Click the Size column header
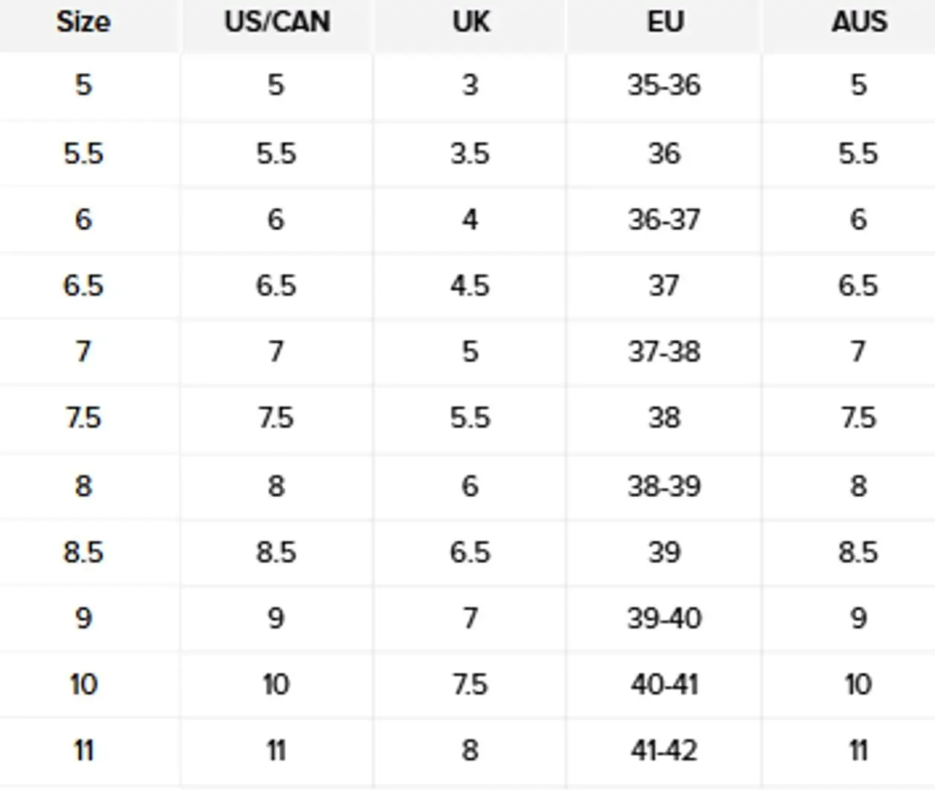Image resolution: width=935 pixels, height=790 pixels. (83, 22)
